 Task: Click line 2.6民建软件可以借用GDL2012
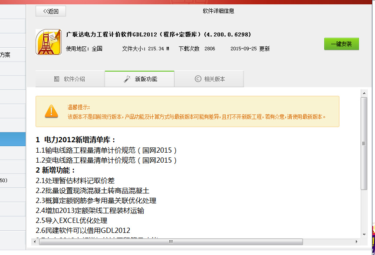click(x=83, y=230)
